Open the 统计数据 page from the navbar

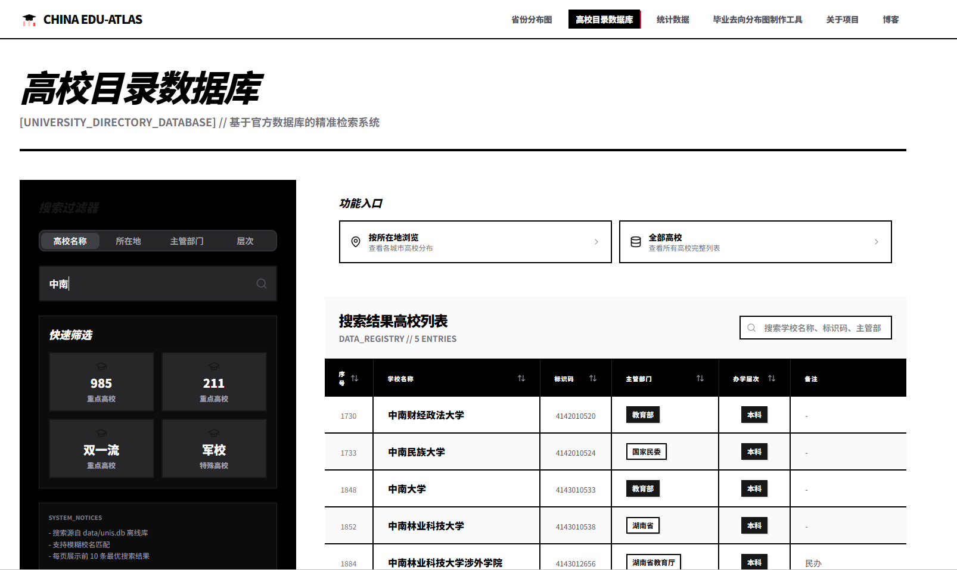(672, 19)
